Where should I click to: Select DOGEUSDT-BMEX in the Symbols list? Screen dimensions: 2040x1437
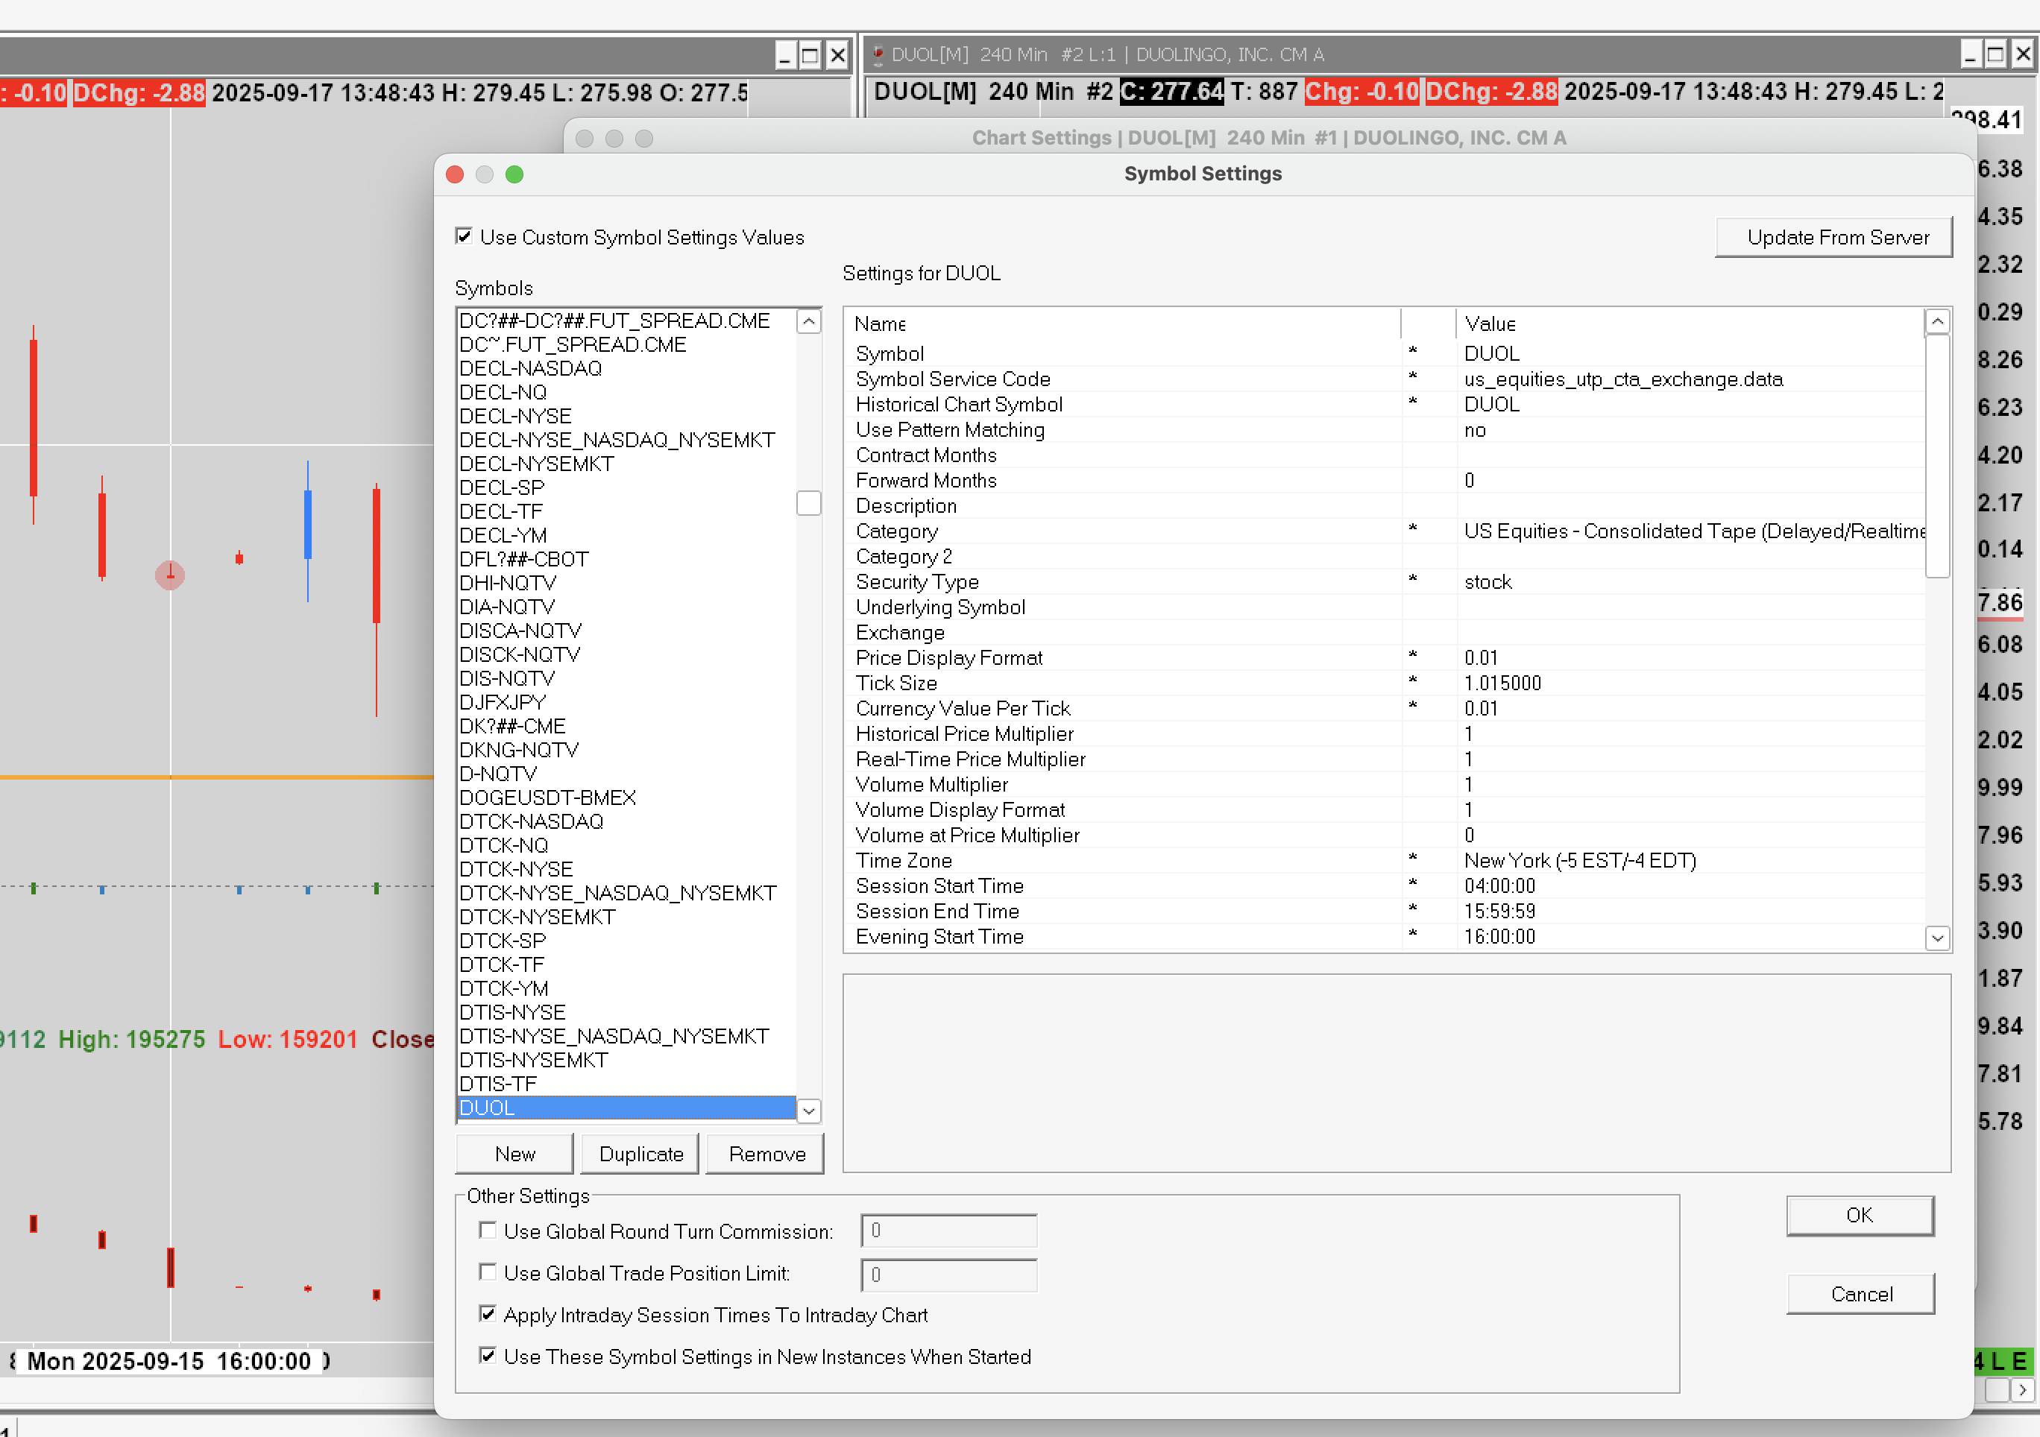[547, 798]
